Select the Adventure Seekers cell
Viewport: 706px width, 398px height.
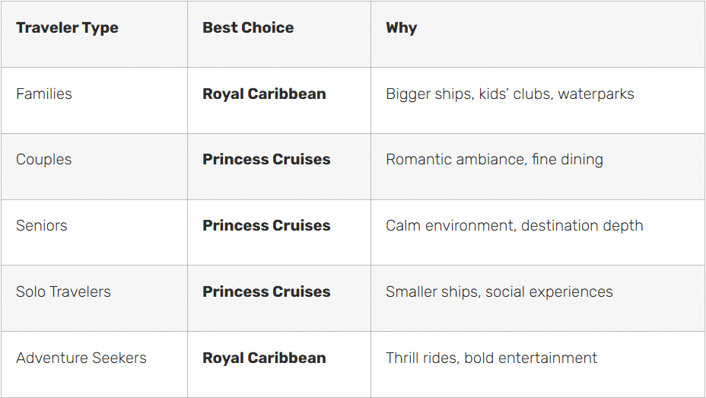pos(81,358)
